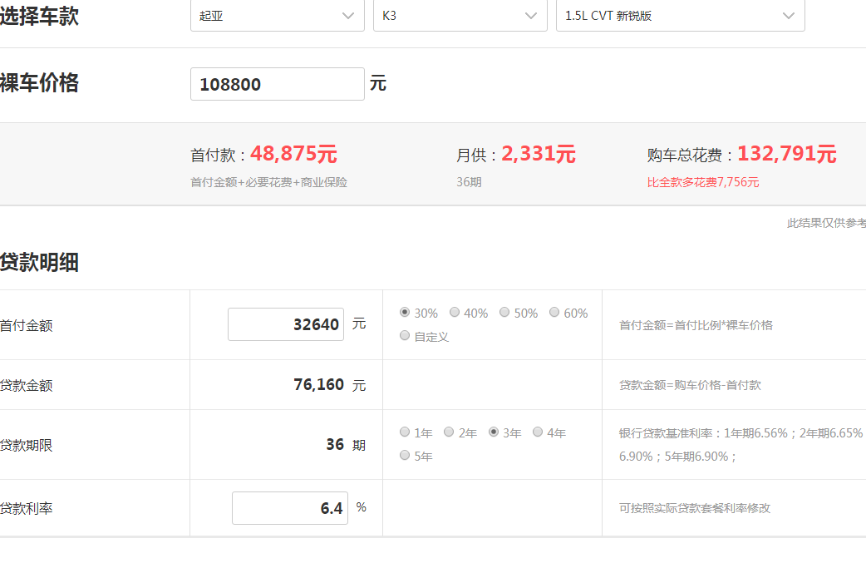Click the 贷款金额 value 76,160

(318, 384)
